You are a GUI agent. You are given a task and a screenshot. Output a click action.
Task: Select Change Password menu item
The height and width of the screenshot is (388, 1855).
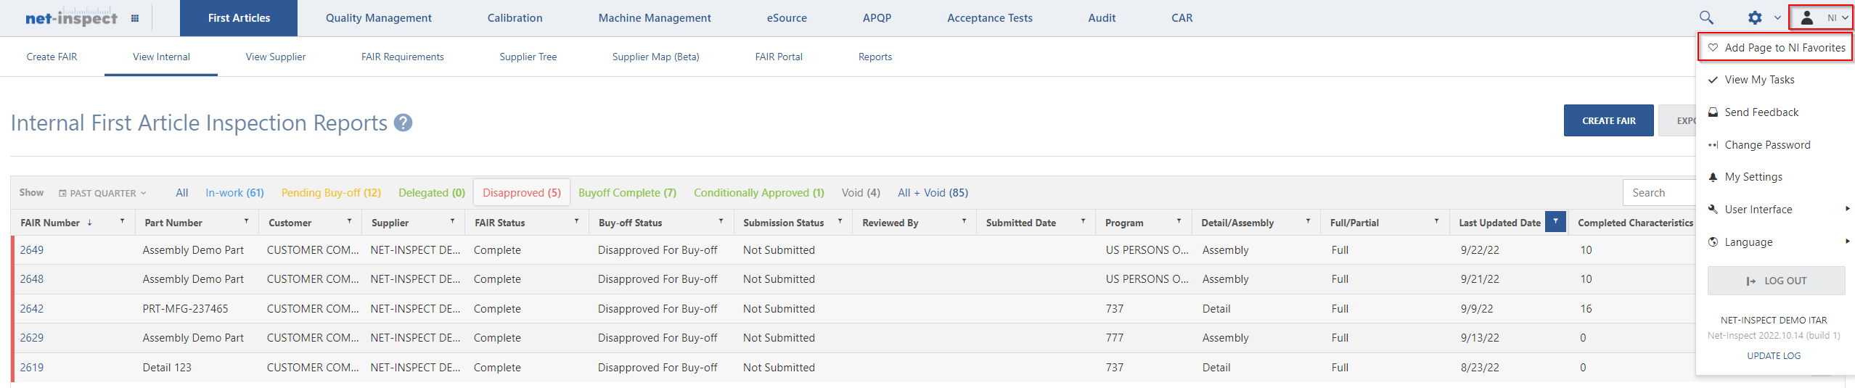point(1767,145)
